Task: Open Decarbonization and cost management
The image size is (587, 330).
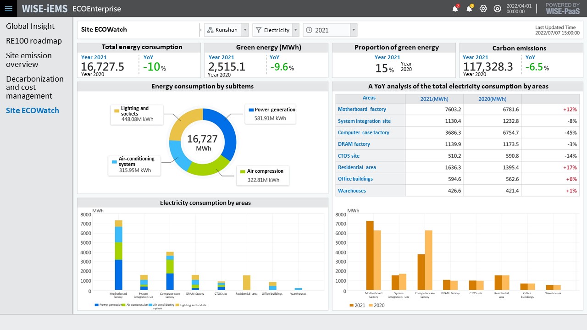Action: coord(35,87)
